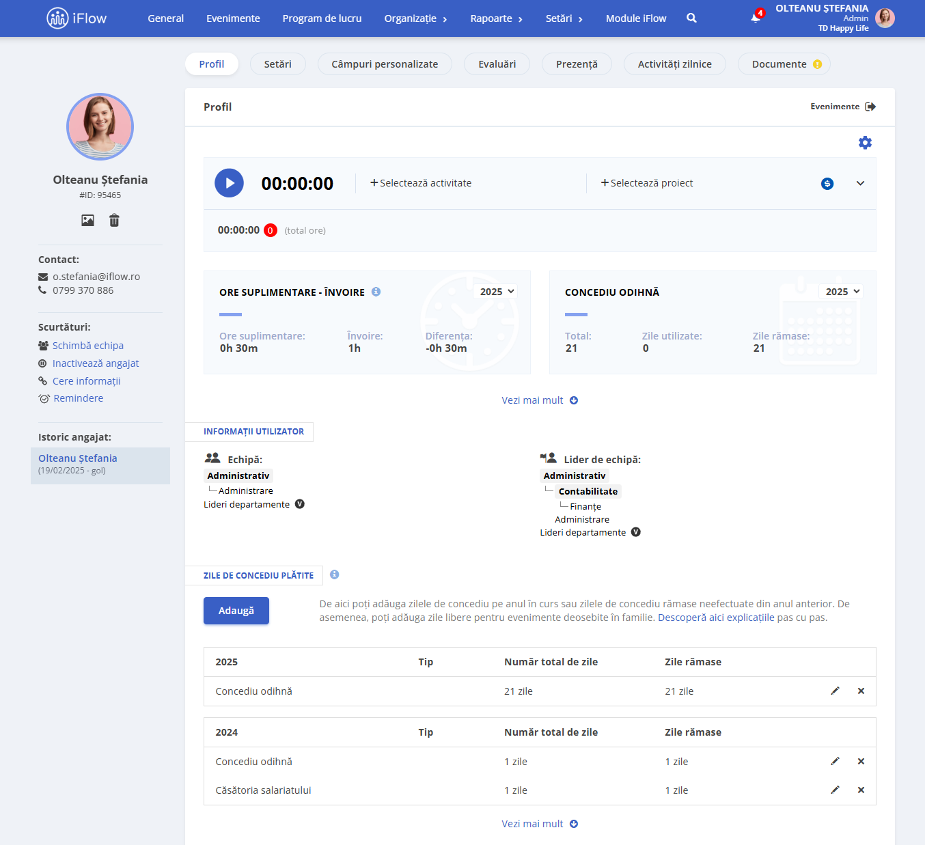The image size is (925, 845).
Task: Click the iFlow logo in header
Action: tap(77, 18)
